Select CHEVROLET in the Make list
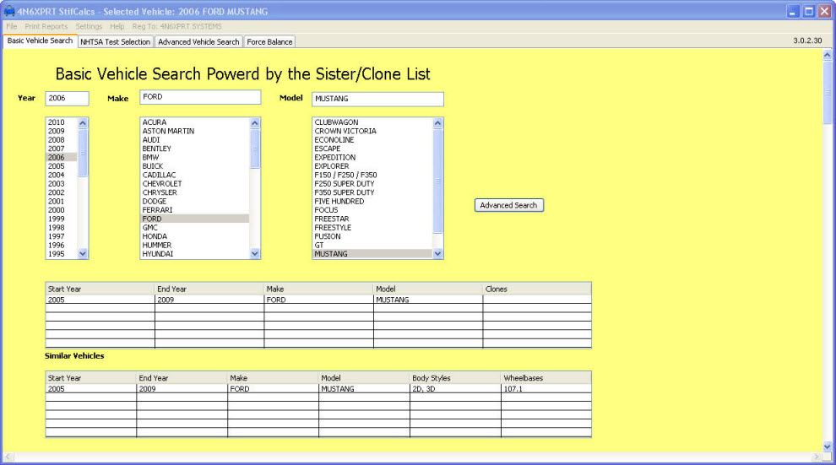 (162, 184)
